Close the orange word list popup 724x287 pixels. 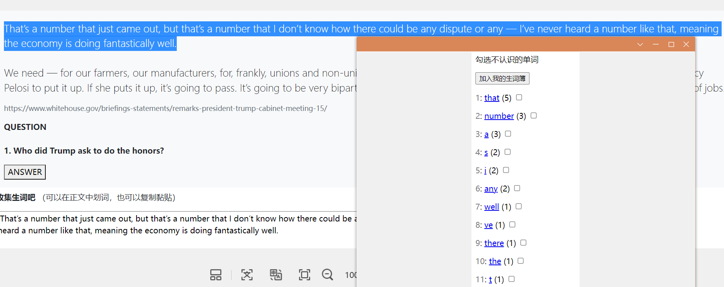pos(686,44)
